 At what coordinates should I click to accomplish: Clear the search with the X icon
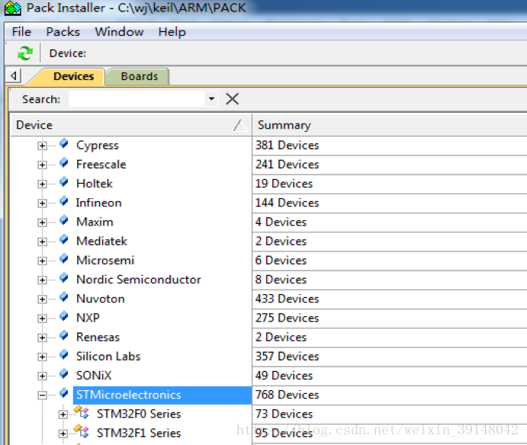pos(233,99)
